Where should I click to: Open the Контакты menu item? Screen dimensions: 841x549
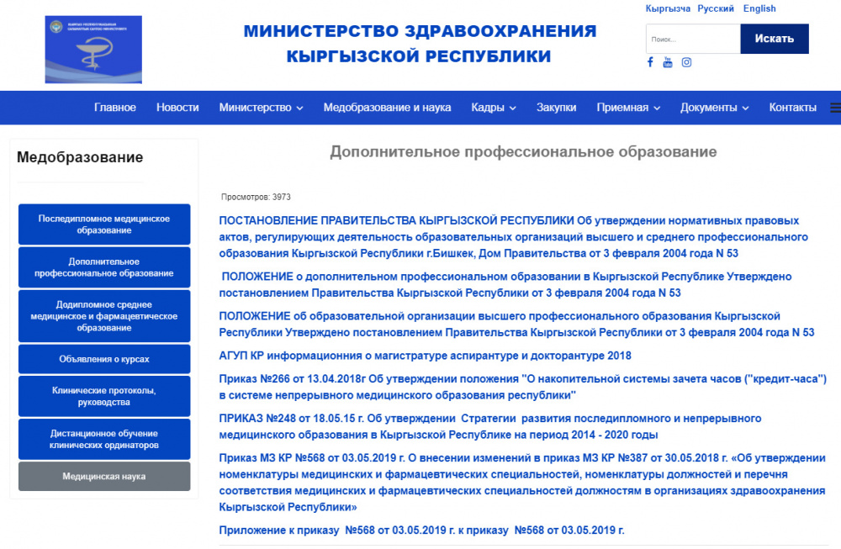coord(791,108)
